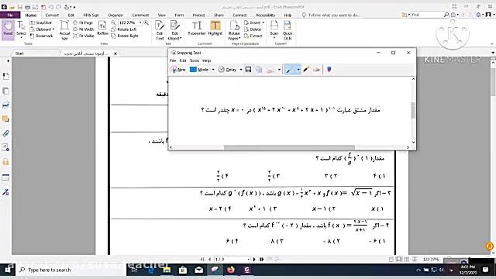Open Firefox from the taskbar
496x279 pixels.
tap(231, 270)
